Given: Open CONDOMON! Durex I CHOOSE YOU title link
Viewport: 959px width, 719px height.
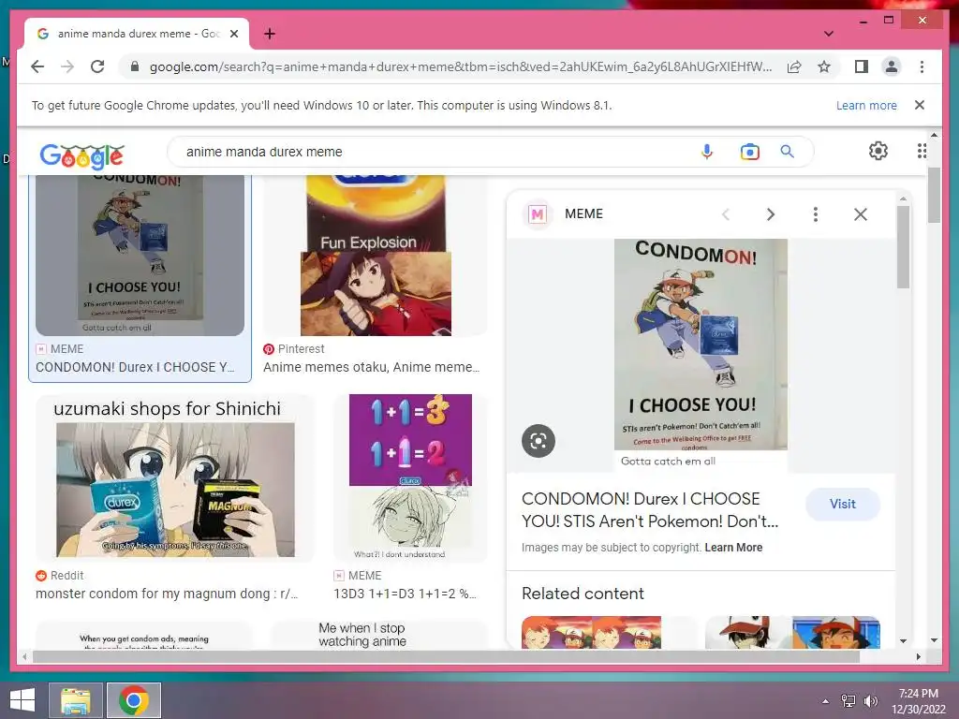Looking at the screenshot, I should coord(650,510).
